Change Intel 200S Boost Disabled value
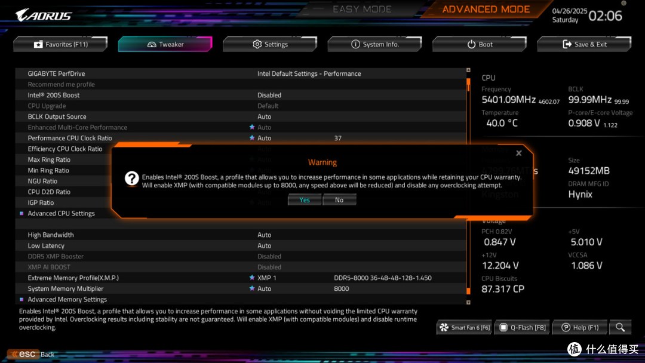 click(x=269, y=95)
